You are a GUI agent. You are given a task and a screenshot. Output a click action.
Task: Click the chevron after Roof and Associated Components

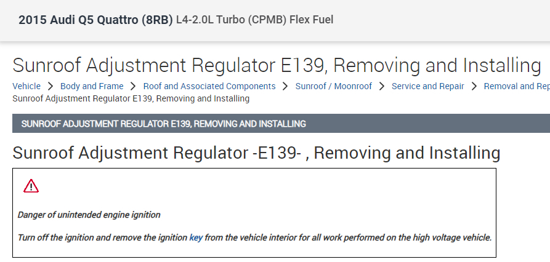286,87
